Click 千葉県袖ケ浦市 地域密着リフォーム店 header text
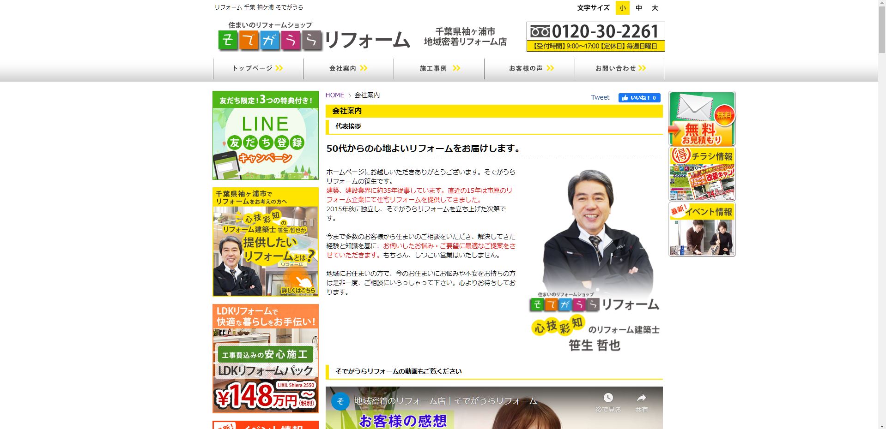The height and width of the screenshot is (429, 886). pos(466,36)
